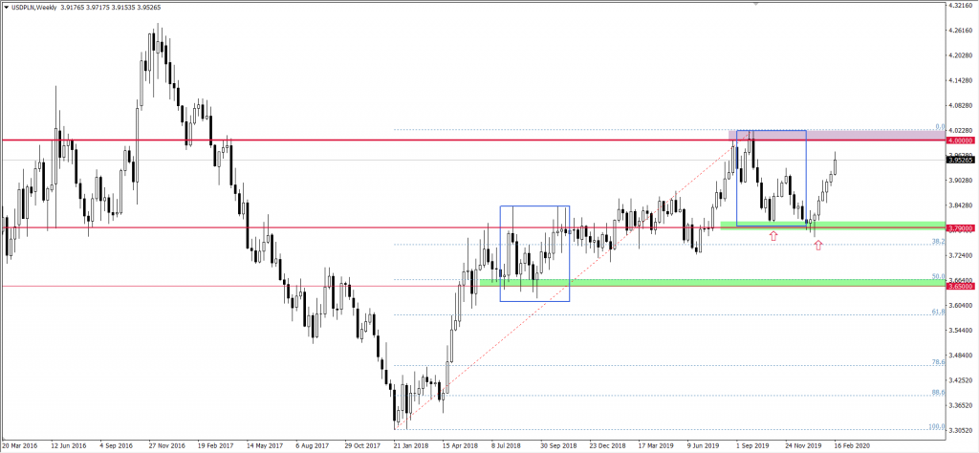Click the 4.26160 price axis label
Screen dimensions: 979x453
click(960, 30)
